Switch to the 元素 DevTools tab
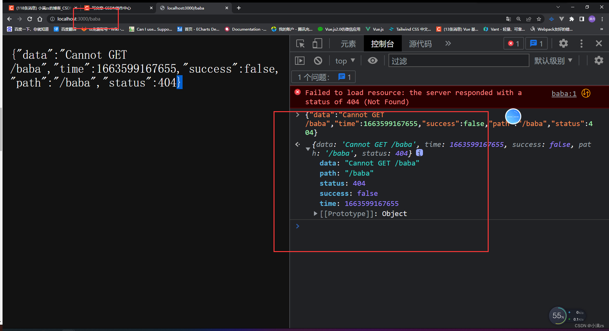This screenshot has height=331, width=609. [x=348, y=44]
